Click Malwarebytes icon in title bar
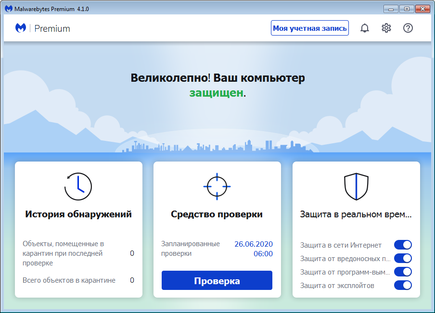Image resolution: width=435 pixels, height=313 pixels. pyautogui.click(x=8, y=9)
